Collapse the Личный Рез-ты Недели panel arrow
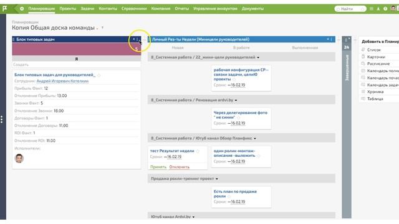This screenshot has height=224, width=399. point(328,39)
